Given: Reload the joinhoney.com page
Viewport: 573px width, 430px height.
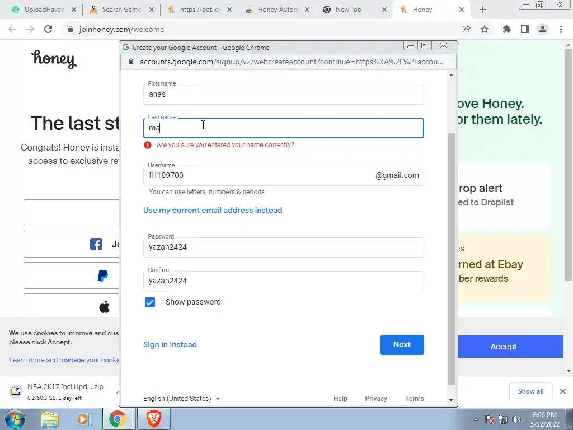Looking at the screenshot, I should (x=48, y=29).
